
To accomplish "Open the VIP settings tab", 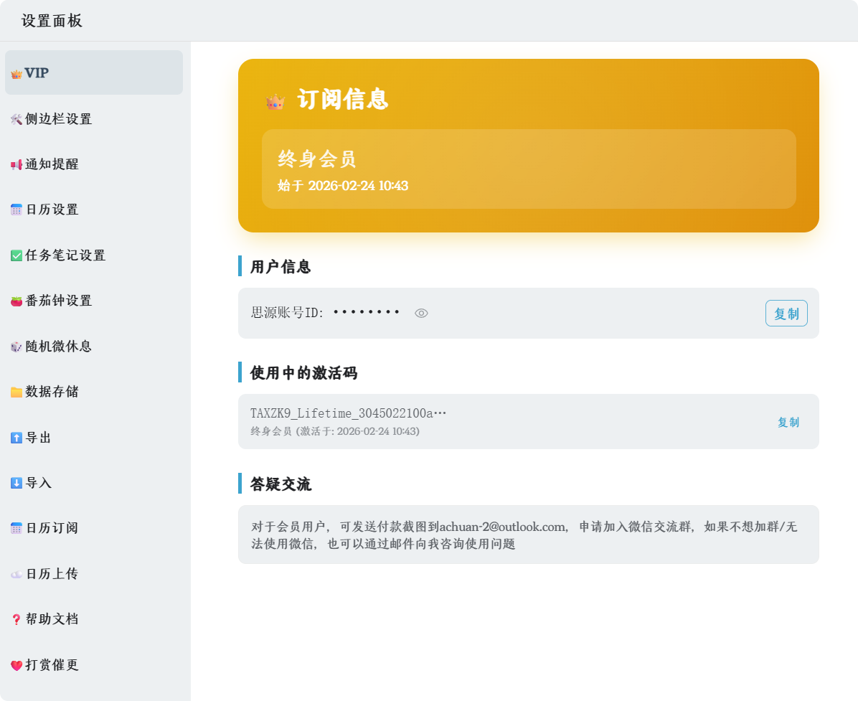I will (94, 72).
